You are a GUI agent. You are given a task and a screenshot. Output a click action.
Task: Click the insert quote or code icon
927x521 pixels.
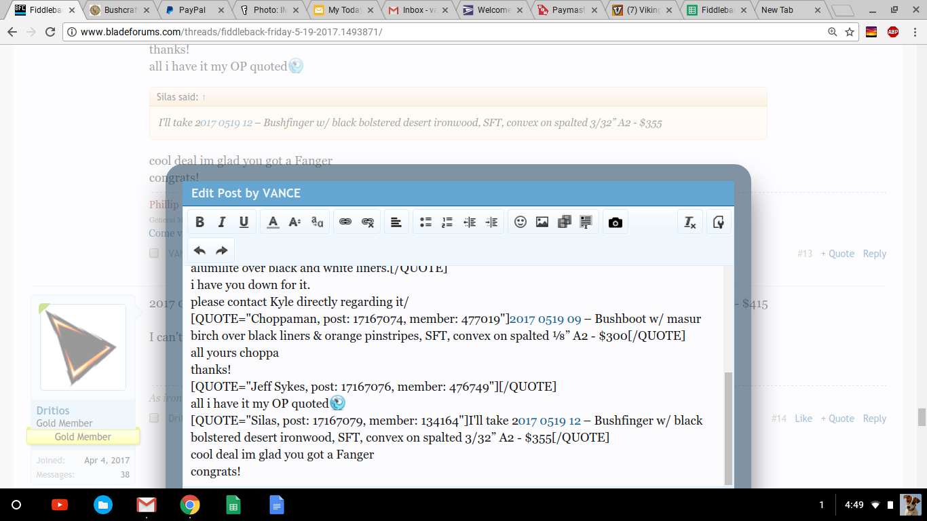pyautogui.click(x=586, y=222)
